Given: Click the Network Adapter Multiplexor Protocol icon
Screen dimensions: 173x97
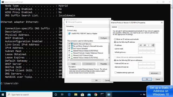Looking at the screenshot, I should [72, 53].
